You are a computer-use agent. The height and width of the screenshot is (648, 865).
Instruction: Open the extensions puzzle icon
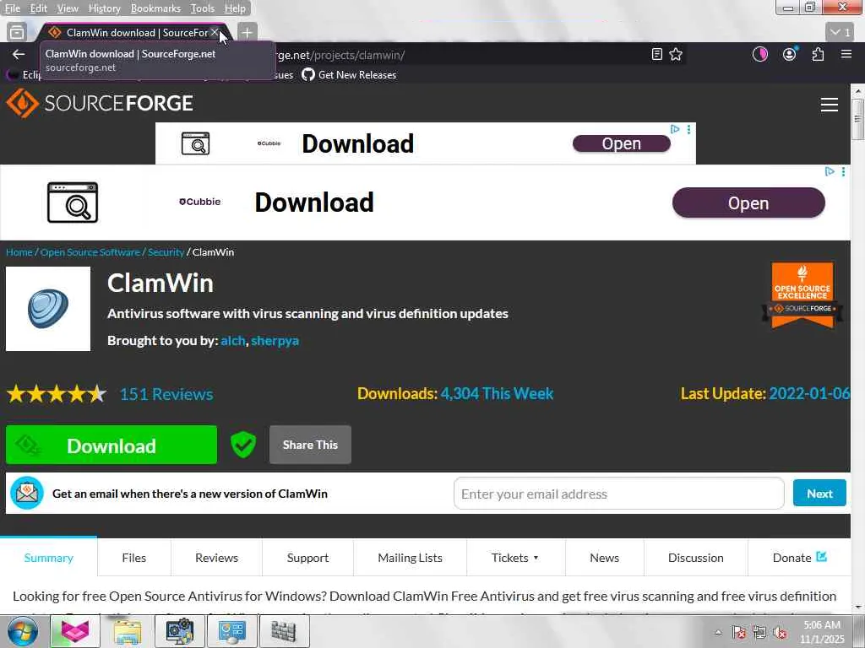coord(818,54)
